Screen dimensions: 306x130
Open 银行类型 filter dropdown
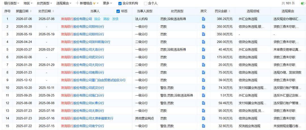12,3
